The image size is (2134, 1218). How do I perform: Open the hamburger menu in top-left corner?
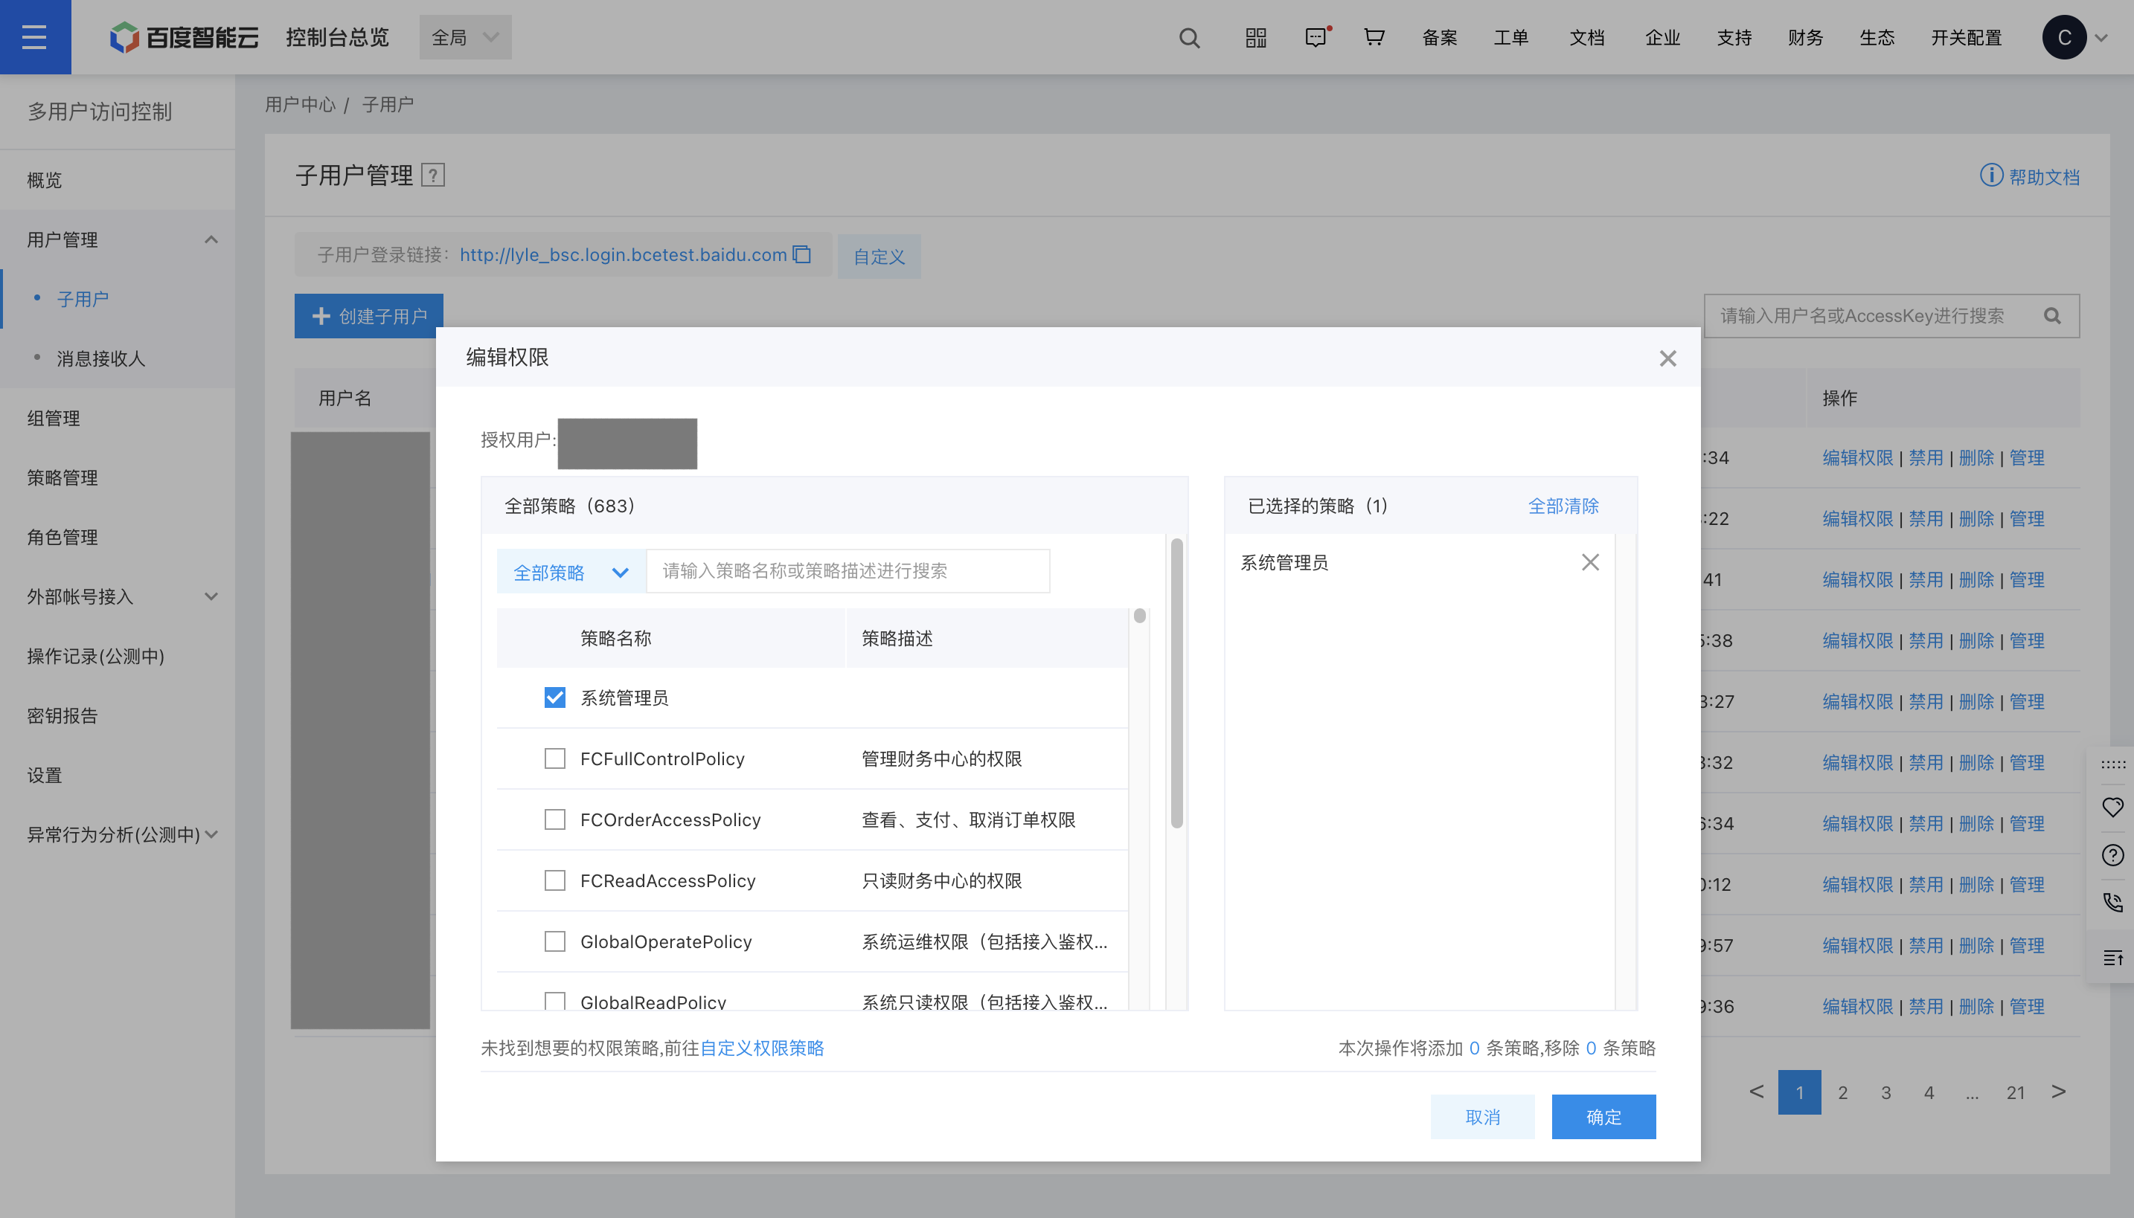pyautogui.click(x=35, y=37)
